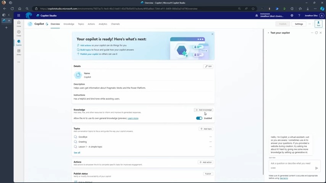Click the help question mark icon

299,16
